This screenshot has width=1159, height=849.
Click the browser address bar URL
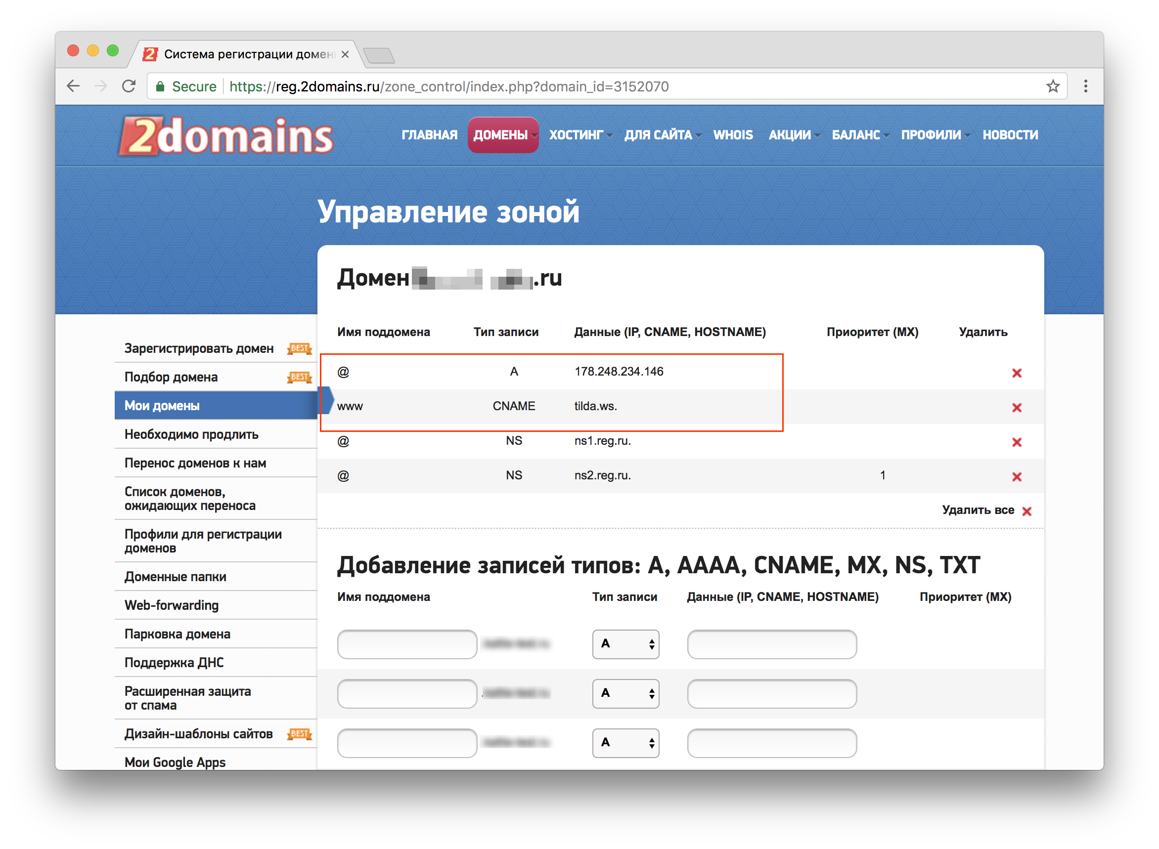(449, 86)
